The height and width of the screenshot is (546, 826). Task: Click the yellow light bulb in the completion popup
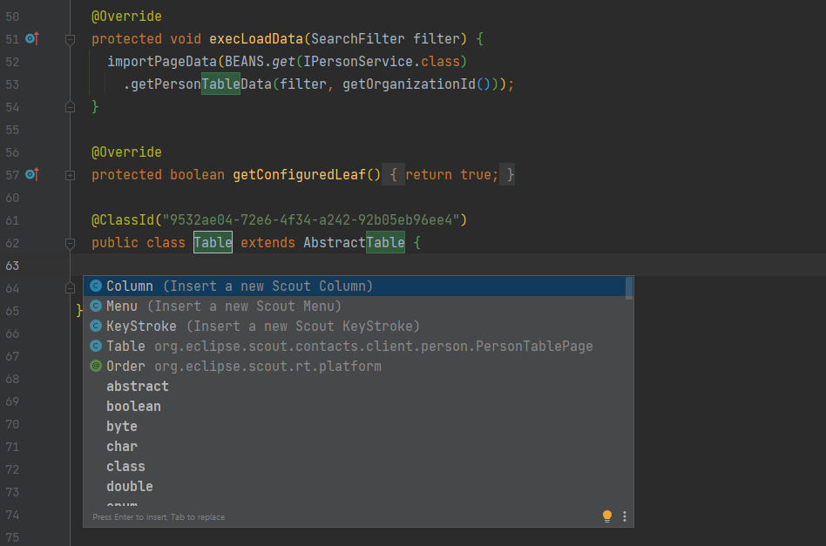pyautogui.click(x=606, y=516)
